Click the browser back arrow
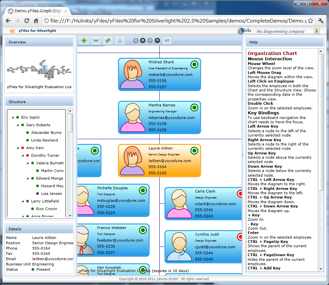The height and width of the screenshot is (285, 329). [x=8, y=21]
